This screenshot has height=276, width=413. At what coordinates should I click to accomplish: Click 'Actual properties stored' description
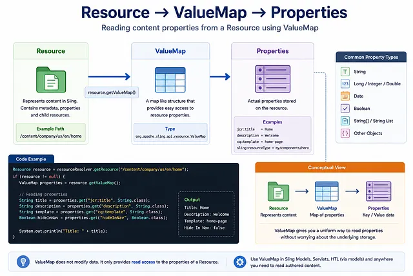[x=272, y=101]
